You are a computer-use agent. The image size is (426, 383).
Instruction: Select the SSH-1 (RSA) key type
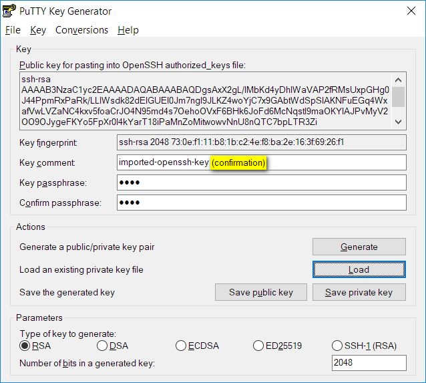(x=337, y=346)
